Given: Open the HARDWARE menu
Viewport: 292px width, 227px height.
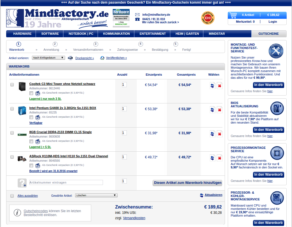Looking at the screenshot, I should click(22, 34).
